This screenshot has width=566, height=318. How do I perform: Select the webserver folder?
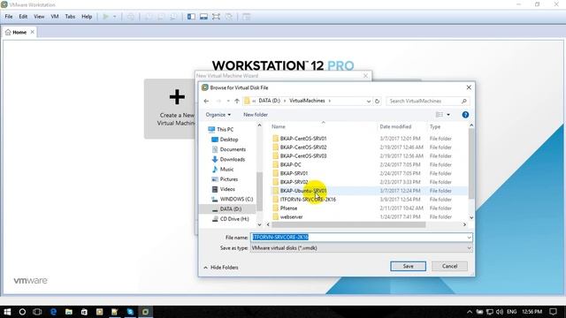click(x=291, y=216)
